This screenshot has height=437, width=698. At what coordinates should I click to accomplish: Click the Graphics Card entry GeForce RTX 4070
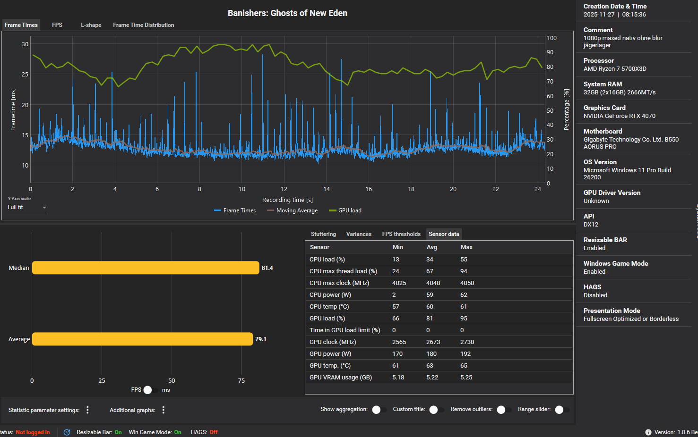click(620, 116)
